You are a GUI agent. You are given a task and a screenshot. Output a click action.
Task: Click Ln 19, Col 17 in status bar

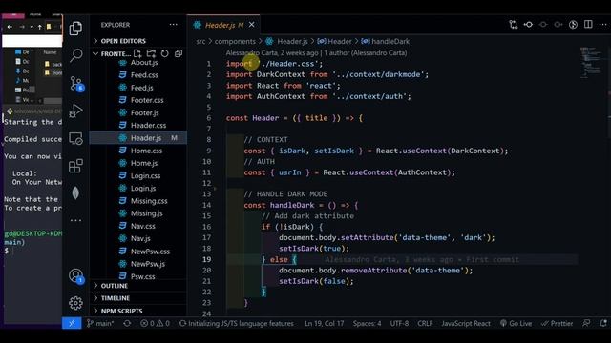coord(325,323)
